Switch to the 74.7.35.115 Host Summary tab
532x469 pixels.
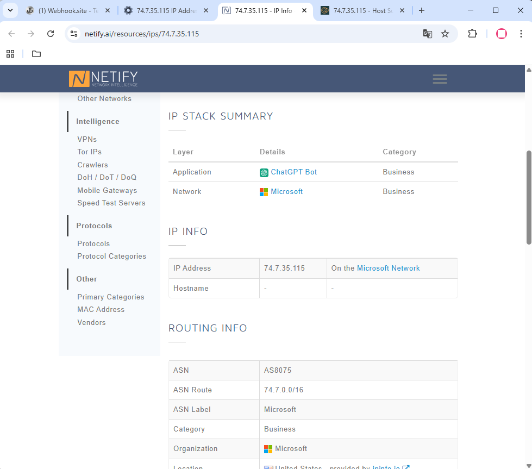(x=360, y=10)
